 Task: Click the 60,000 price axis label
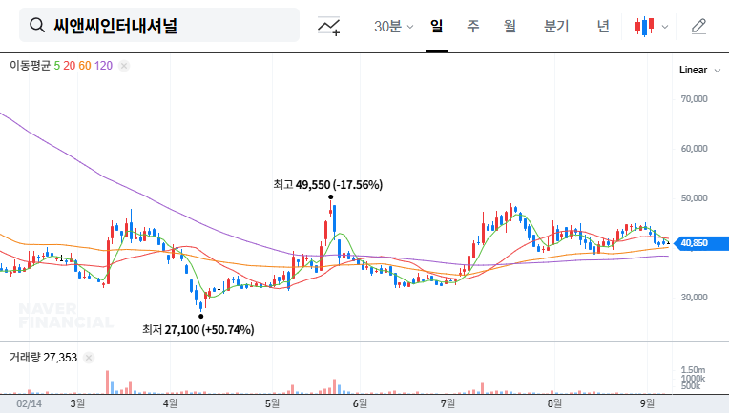click(x=694, y=149)
